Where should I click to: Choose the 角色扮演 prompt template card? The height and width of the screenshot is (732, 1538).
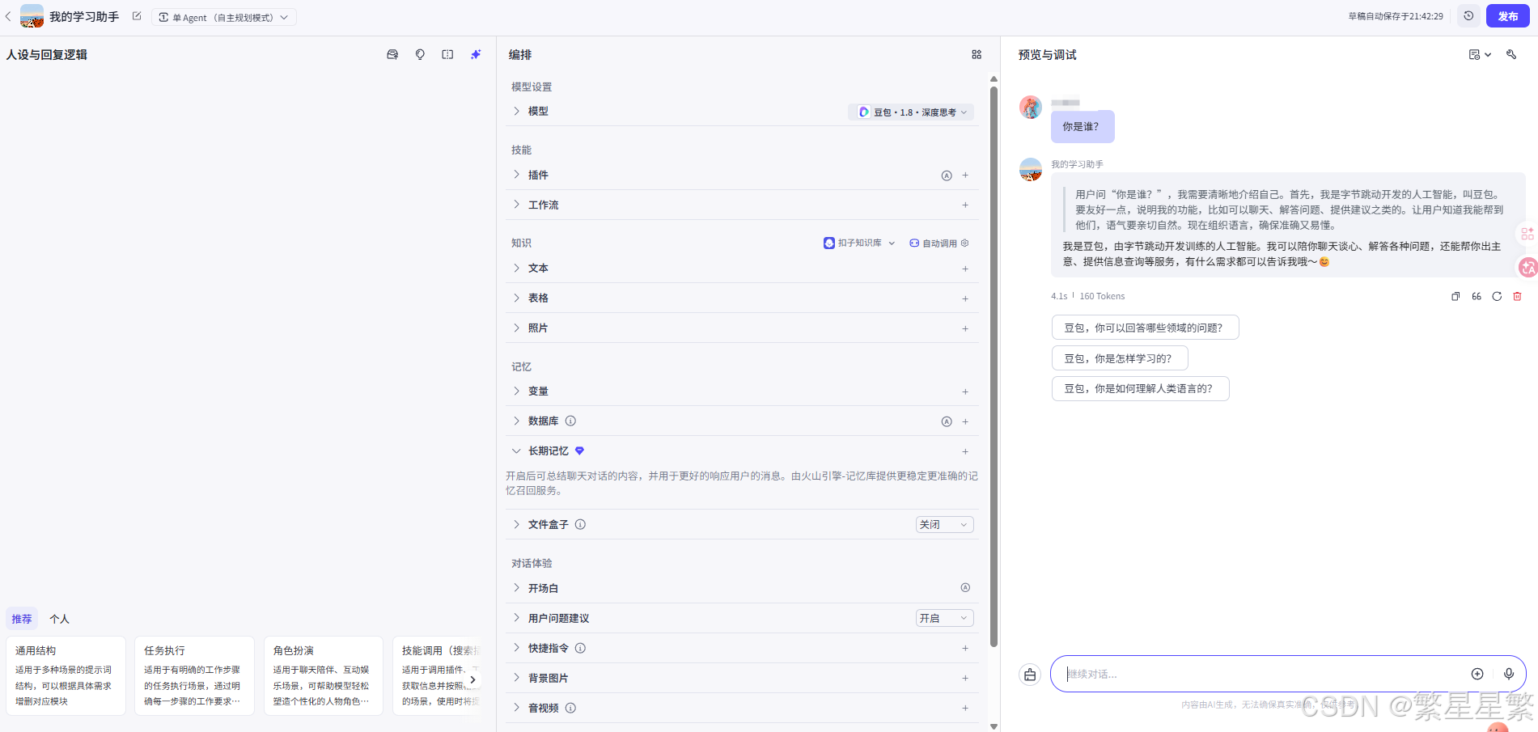click(323, 675)
